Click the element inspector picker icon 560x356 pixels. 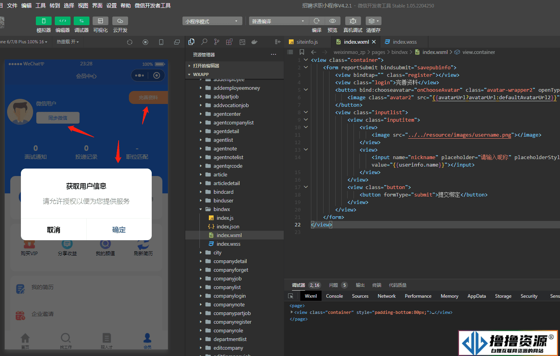tap(291, 296)
